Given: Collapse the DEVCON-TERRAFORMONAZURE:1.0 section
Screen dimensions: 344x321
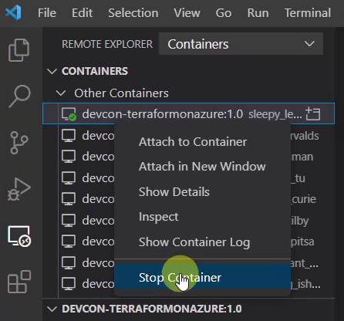Looking at the screenshot, I should click(52, 309).
